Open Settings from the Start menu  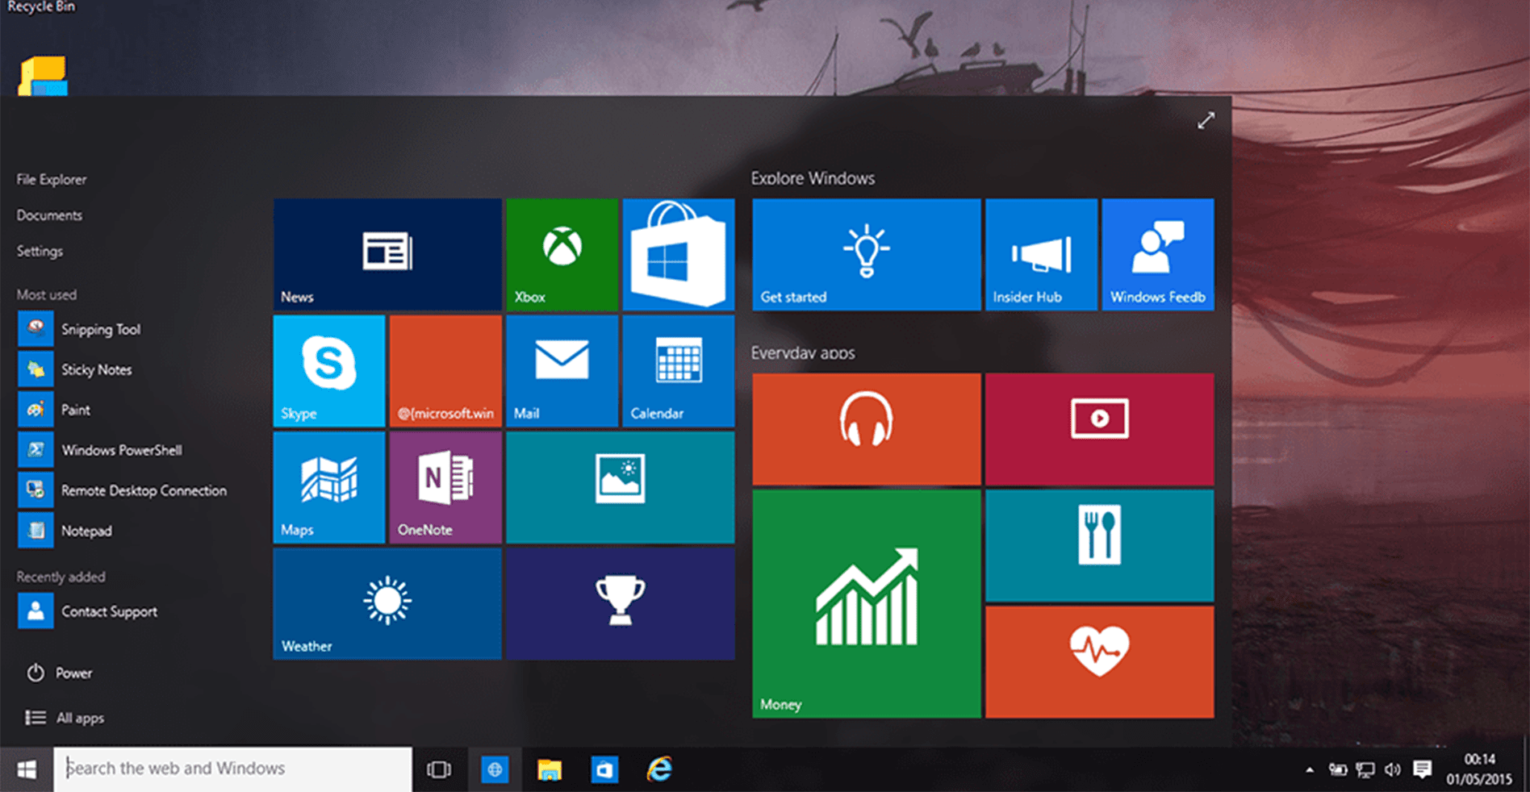[x=40, y=252]
